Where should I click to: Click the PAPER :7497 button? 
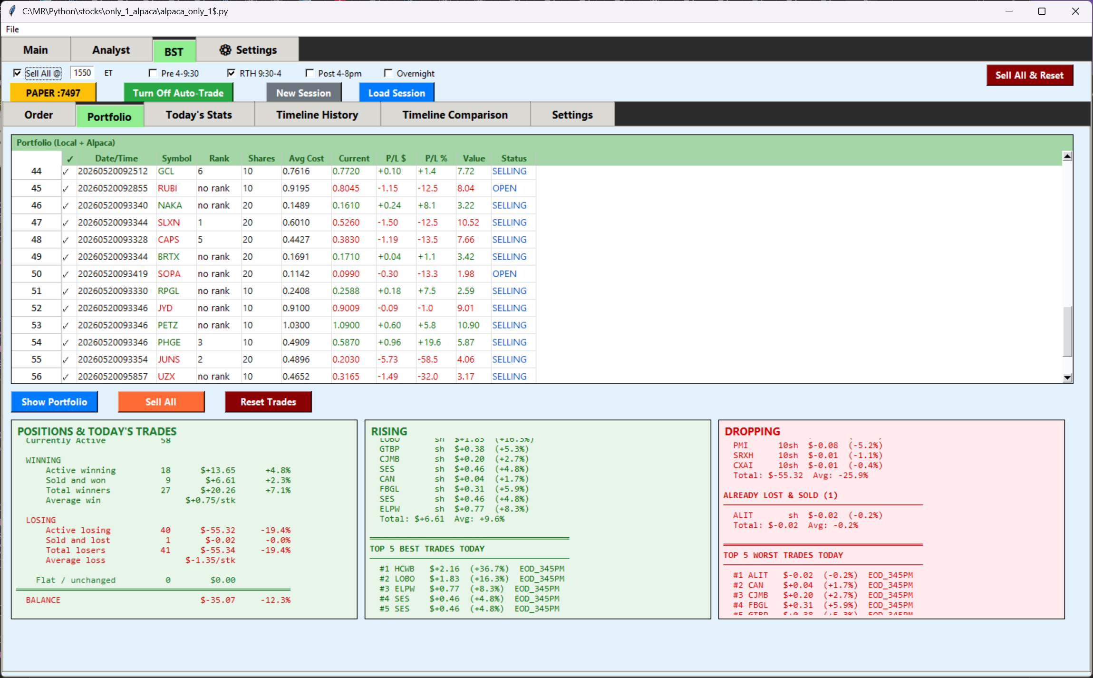click(x=53, y=93)
